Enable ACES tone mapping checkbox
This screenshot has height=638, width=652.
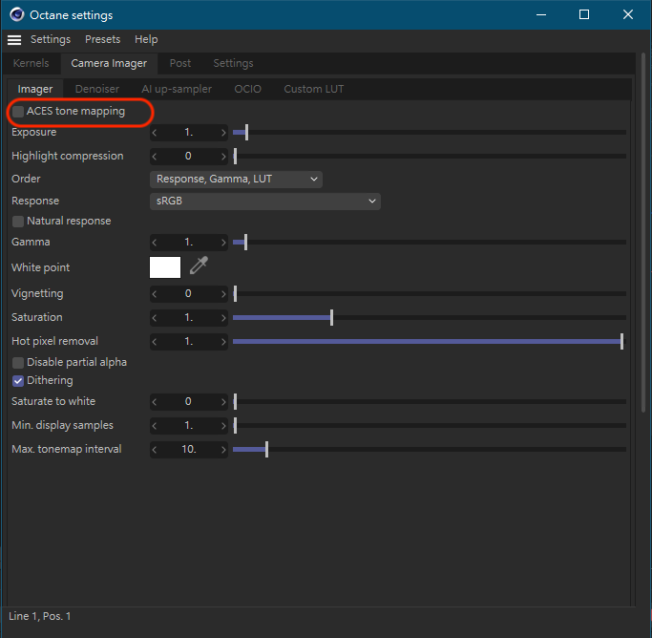(x=18, y=112)
